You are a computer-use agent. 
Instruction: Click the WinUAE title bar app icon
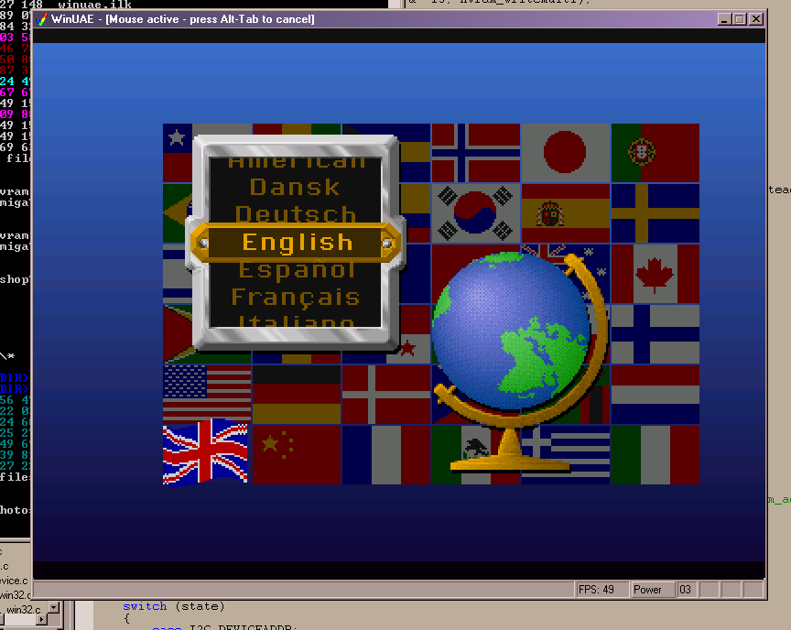click(42, 19)
